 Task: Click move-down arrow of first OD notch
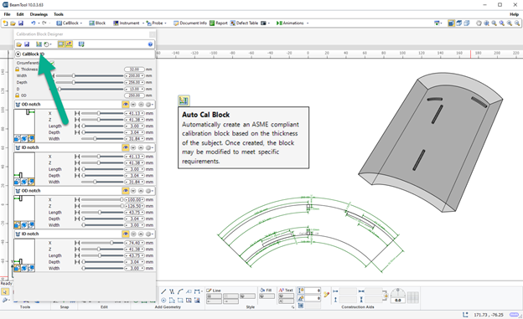133,105
